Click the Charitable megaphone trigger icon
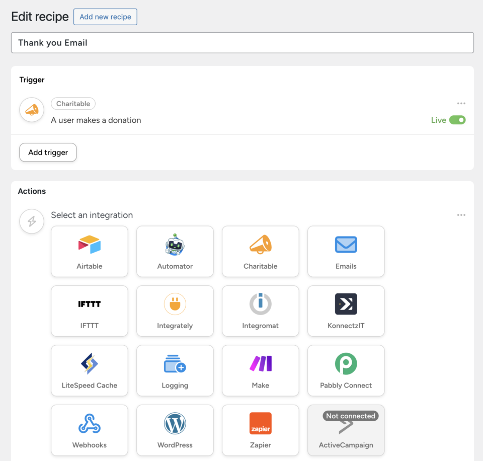 click(x=32, y=110)
